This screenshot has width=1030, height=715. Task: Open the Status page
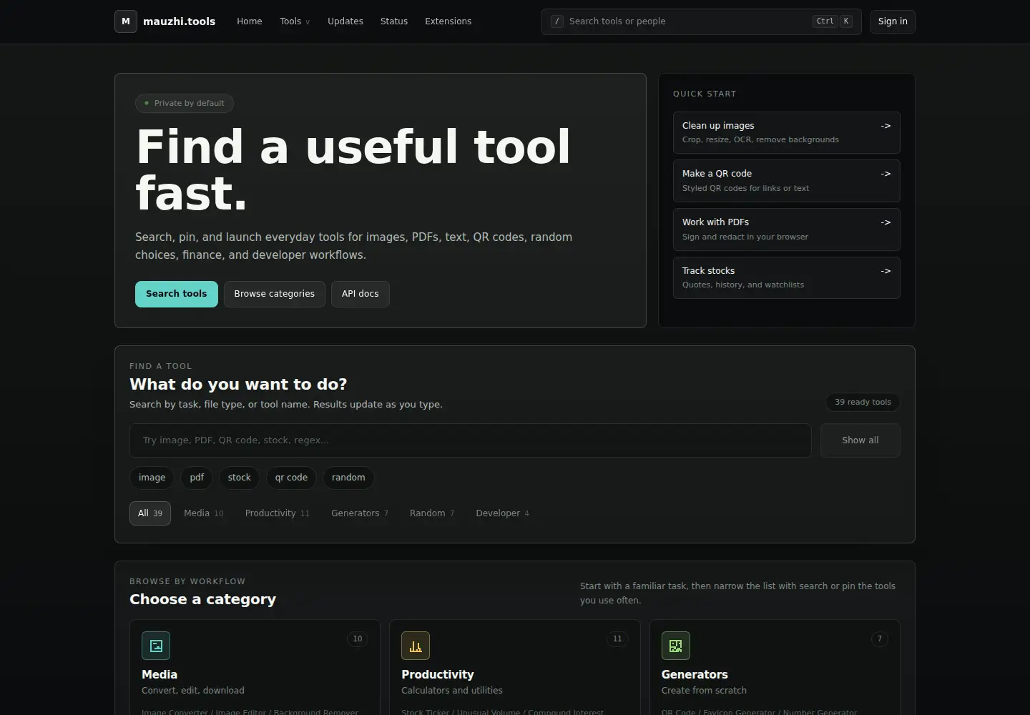coord(394,21)
